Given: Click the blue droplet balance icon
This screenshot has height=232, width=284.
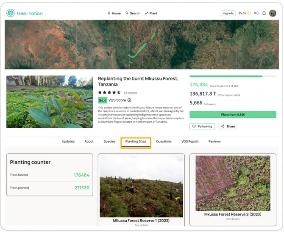Looking at the screenshot, I should pos(258,13).
